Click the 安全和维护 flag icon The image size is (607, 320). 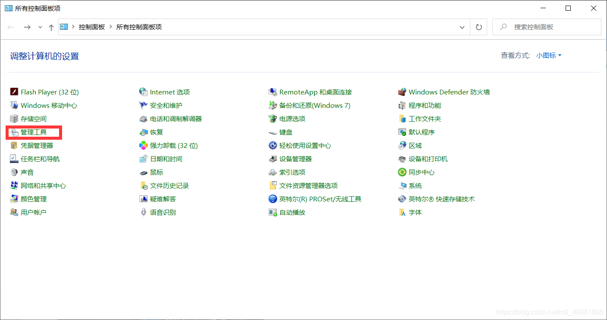(143, 105)
